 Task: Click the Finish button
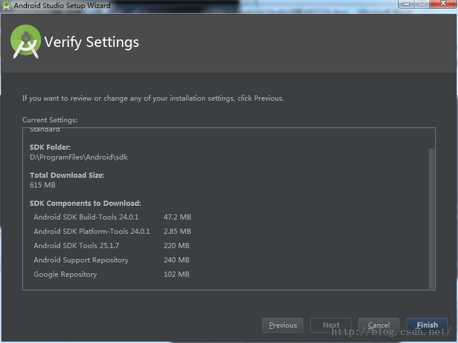coord(427,325)
